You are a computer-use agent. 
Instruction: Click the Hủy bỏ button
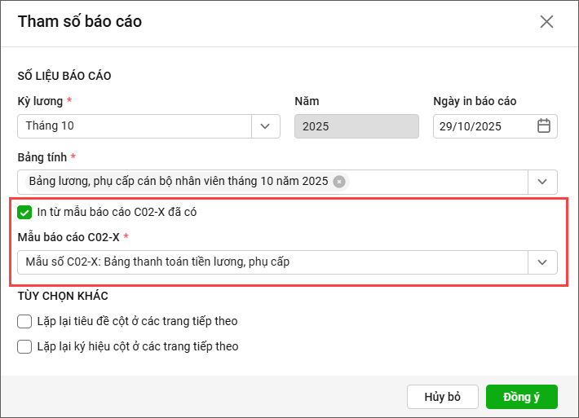(442, 397)
